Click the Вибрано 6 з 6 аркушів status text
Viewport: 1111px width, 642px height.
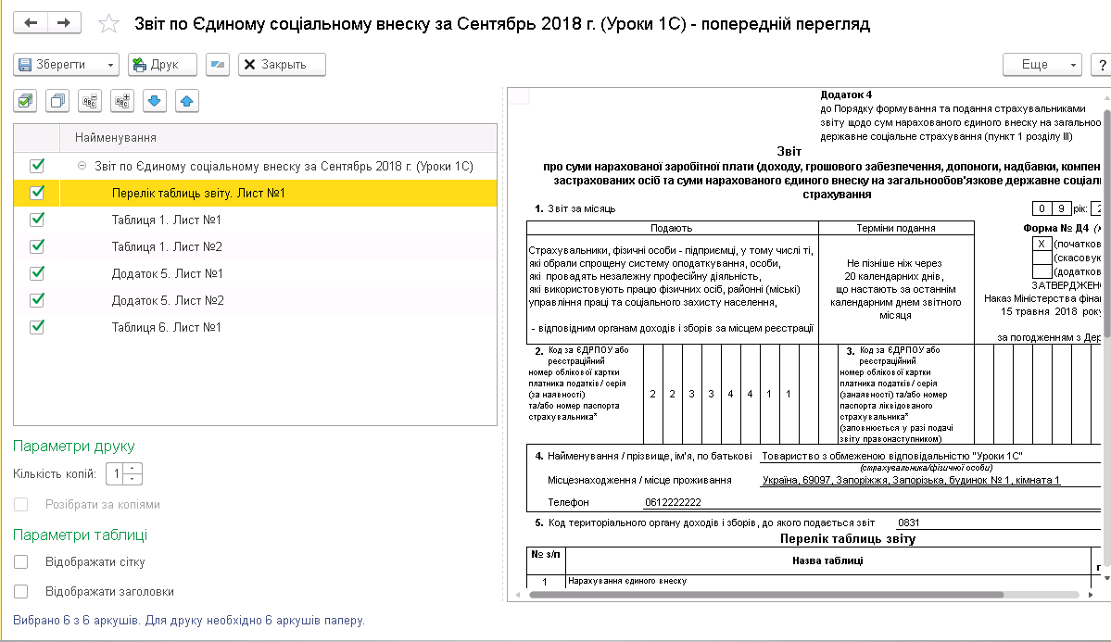188,620
